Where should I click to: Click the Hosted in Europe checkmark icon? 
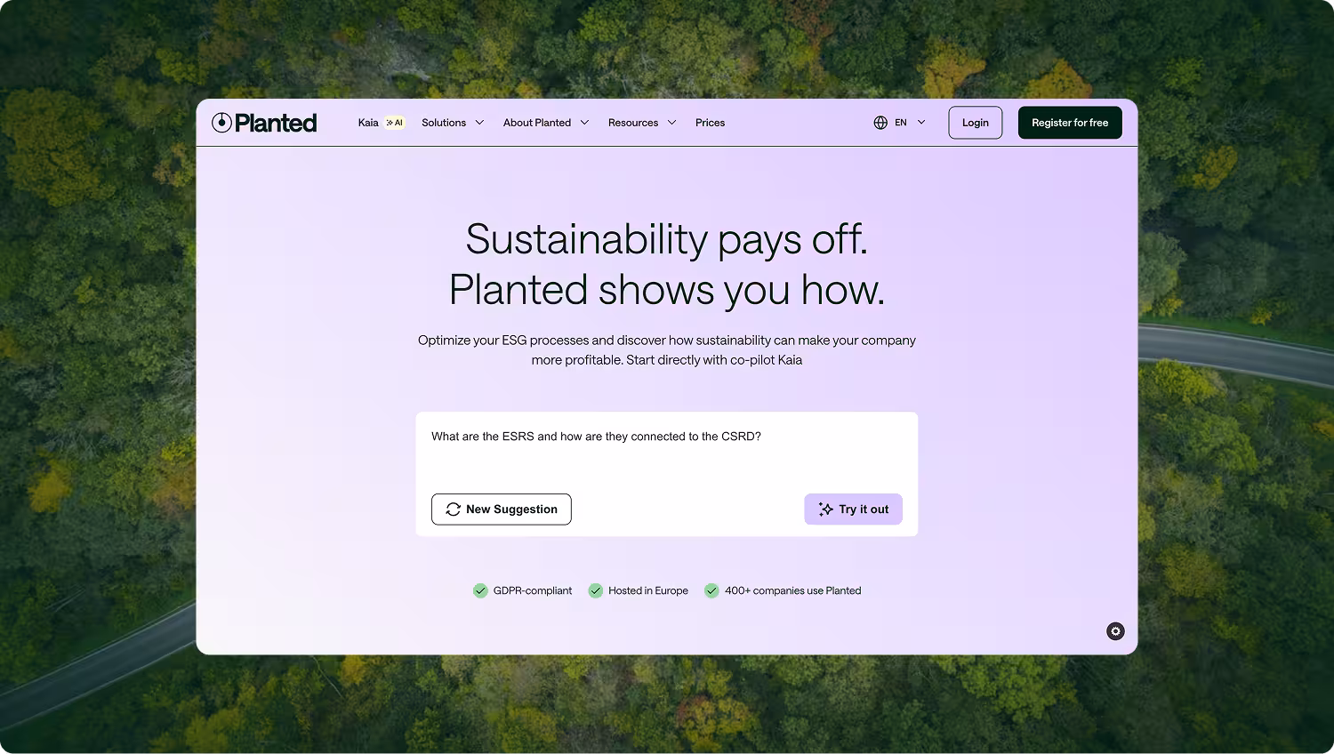click(596, 590)
